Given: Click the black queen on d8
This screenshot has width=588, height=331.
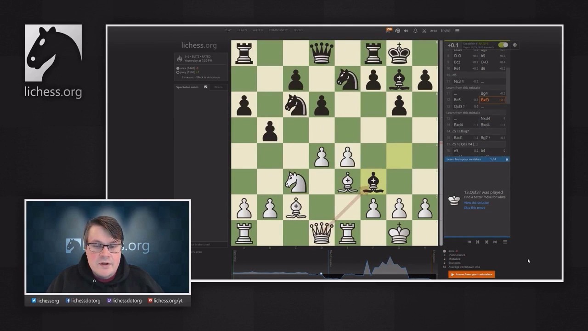Looking at the screenshot, I should 322,53.
